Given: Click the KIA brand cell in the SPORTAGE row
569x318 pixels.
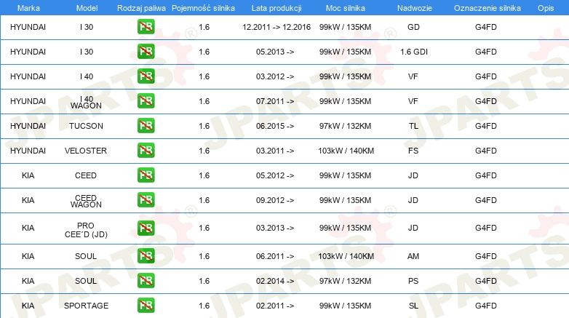Looking at the screenshot, I should pos(28,306).
